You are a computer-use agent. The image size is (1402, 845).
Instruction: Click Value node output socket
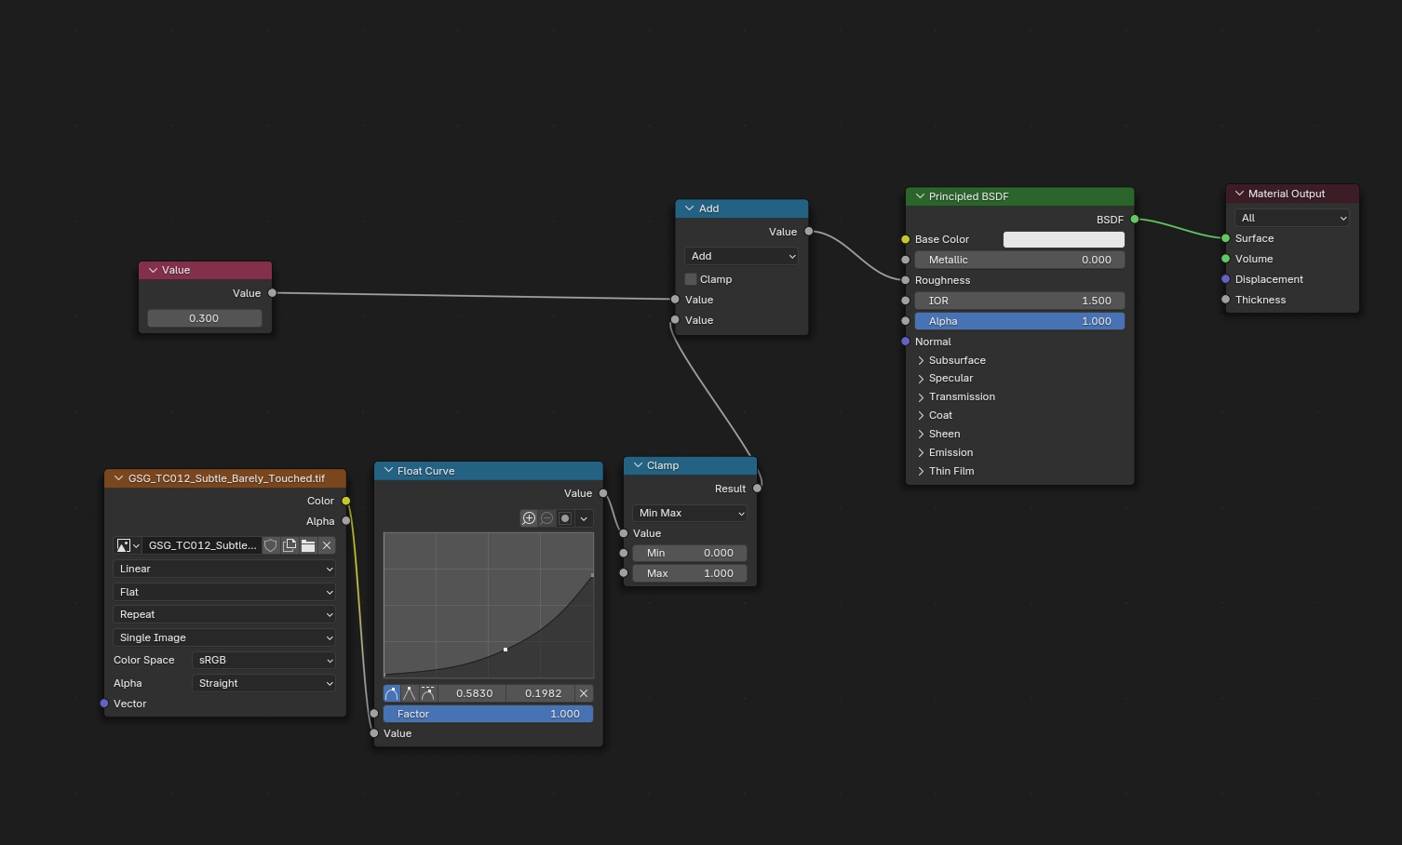[272, 293]
